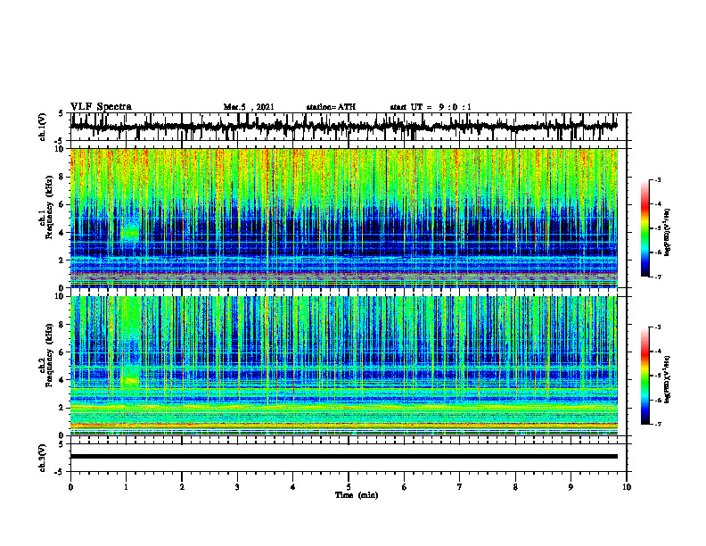The height and width of the screenshot is (546, 706).
Task: Click the "10" tick on time axis
Action: (x=627, y=487)
